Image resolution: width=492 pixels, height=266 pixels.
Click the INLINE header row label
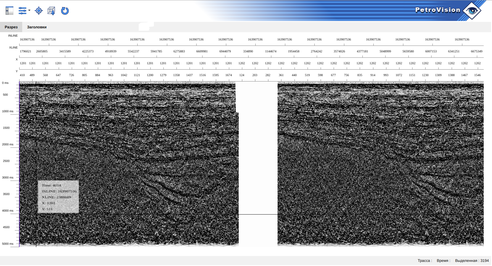pos(13,36)
